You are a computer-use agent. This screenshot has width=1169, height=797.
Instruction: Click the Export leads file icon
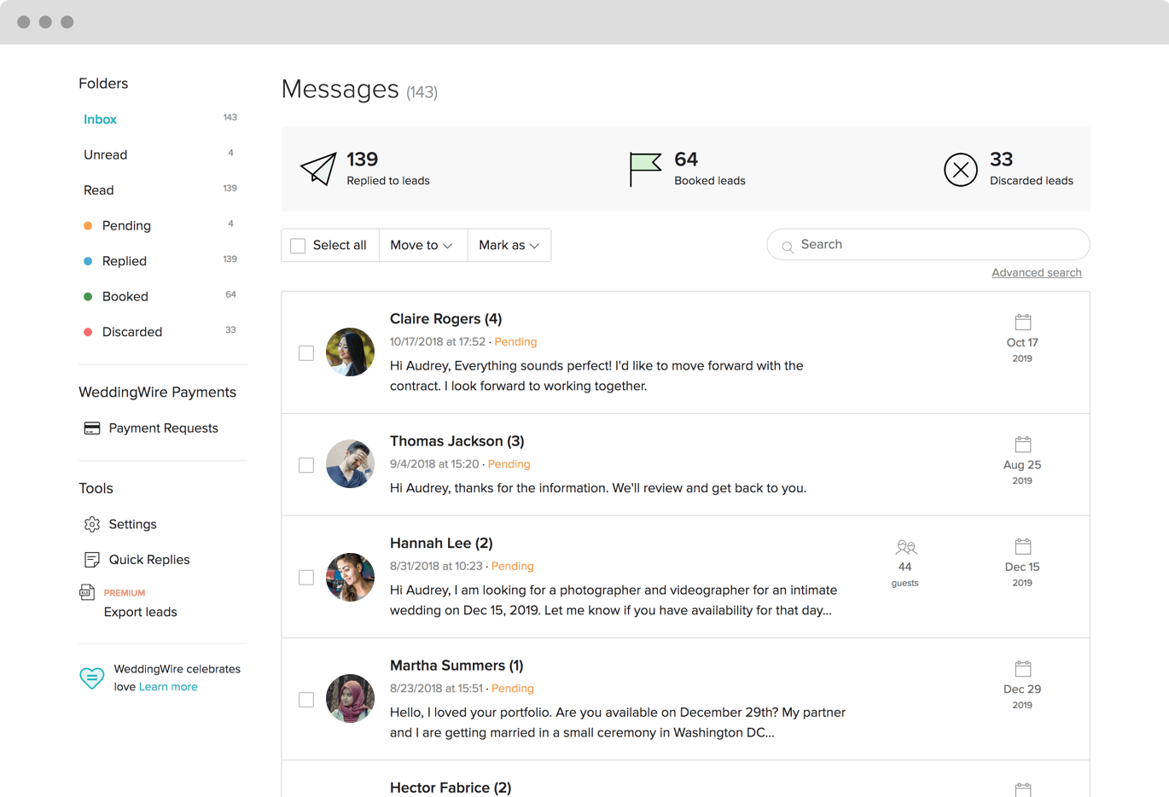tap(87, 592)
